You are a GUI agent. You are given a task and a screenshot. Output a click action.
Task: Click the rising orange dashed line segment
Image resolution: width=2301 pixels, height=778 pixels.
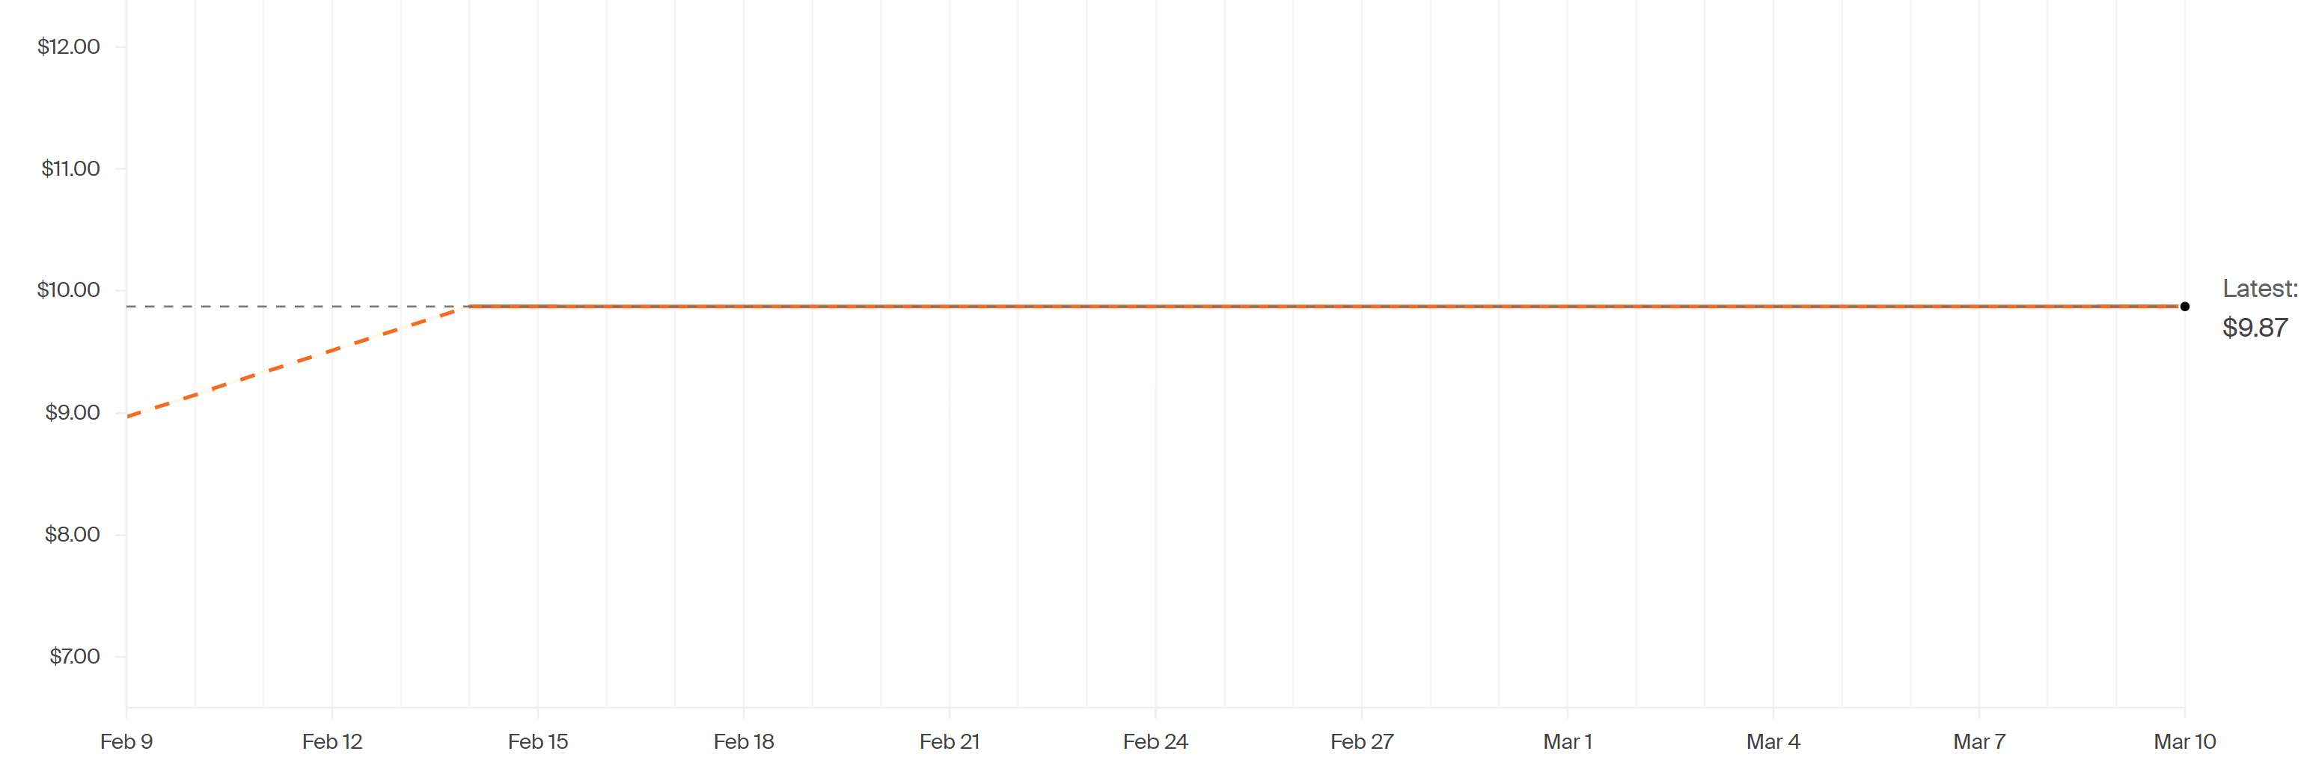point(295,361)
